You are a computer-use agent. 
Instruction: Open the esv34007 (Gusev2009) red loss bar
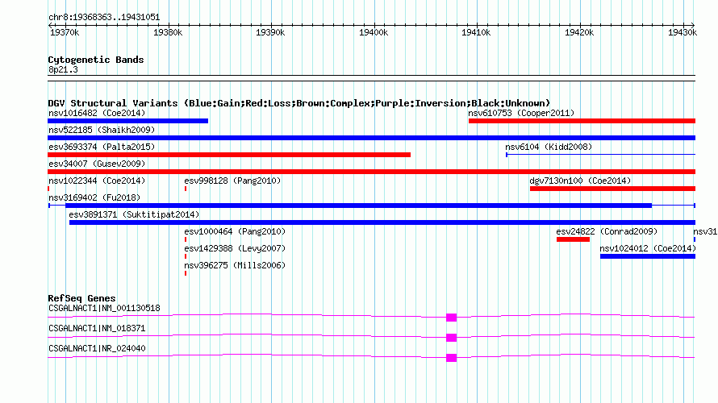371,172
